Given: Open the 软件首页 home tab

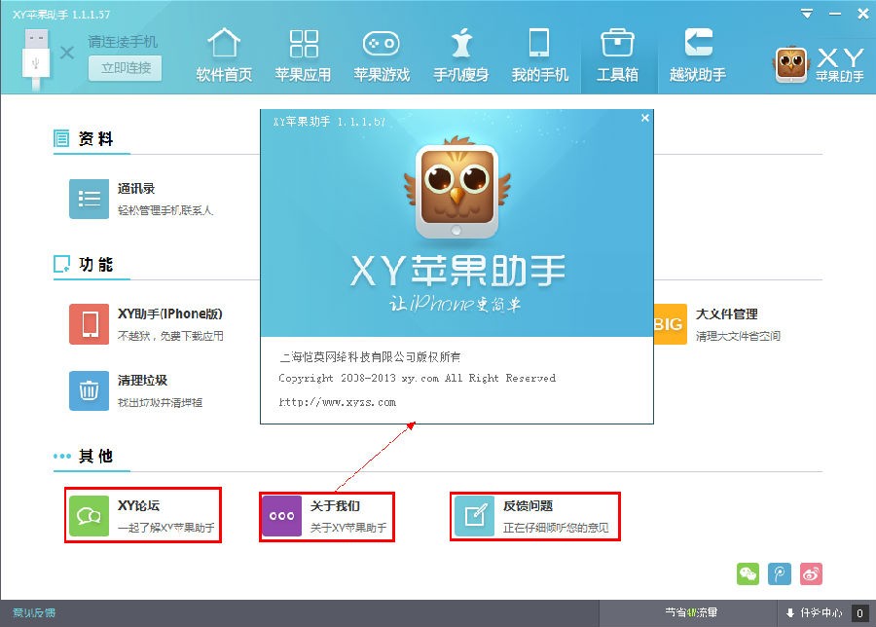Looking at the screenshot, I should pyautogui.click(x=224, y=55).
